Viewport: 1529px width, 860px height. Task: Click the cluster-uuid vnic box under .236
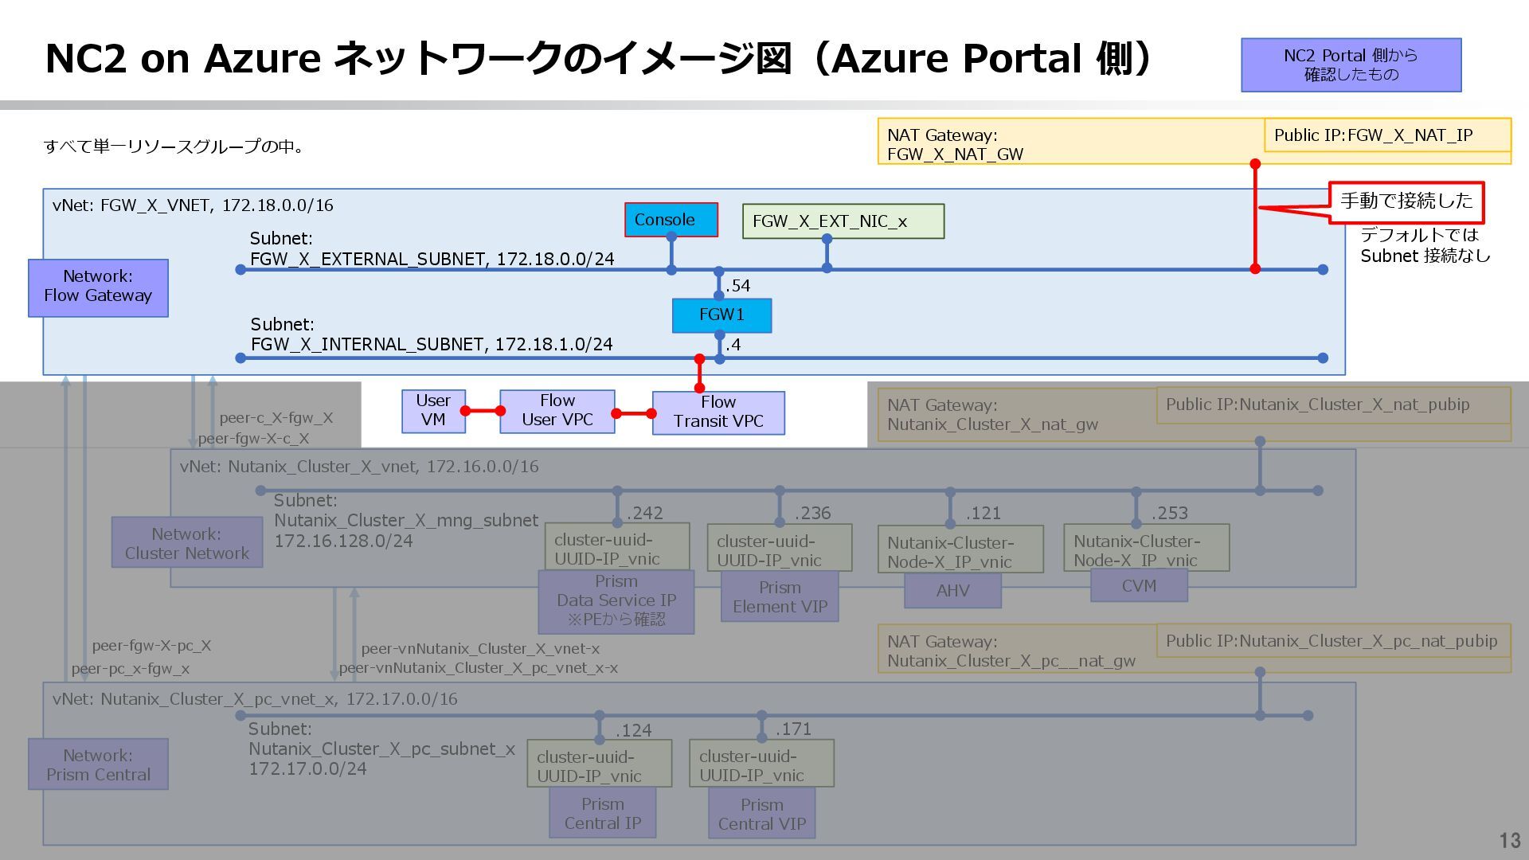[779, 549]
